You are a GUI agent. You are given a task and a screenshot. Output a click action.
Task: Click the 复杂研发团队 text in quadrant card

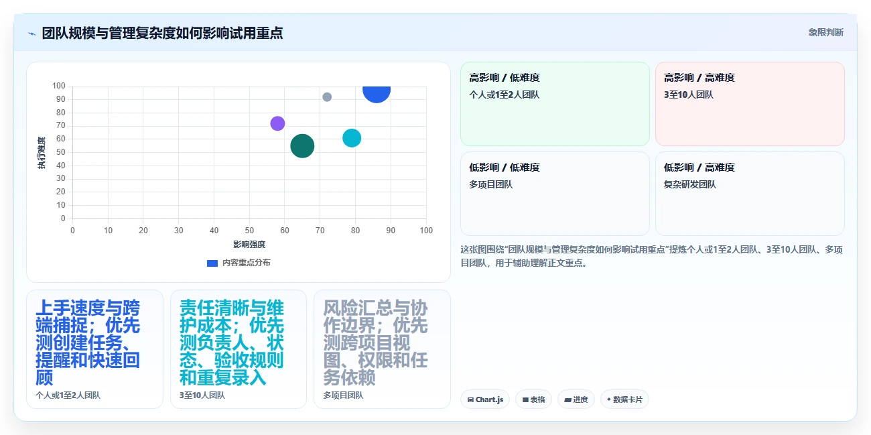(690, 184)
